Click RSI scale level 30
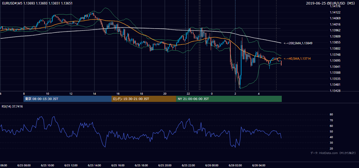 (331, 143)
